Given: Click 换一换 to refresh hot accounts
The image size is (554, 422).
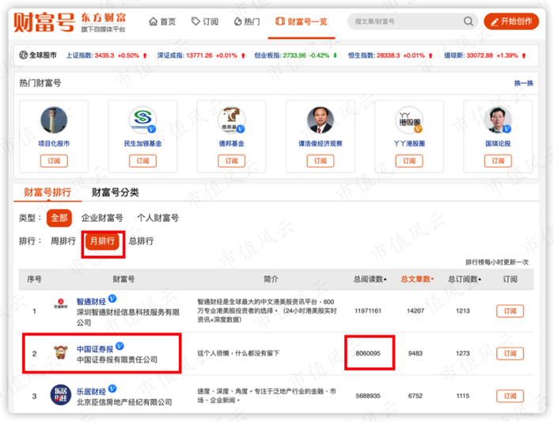Looking at the screenshot, I should [x=523, y=83].
